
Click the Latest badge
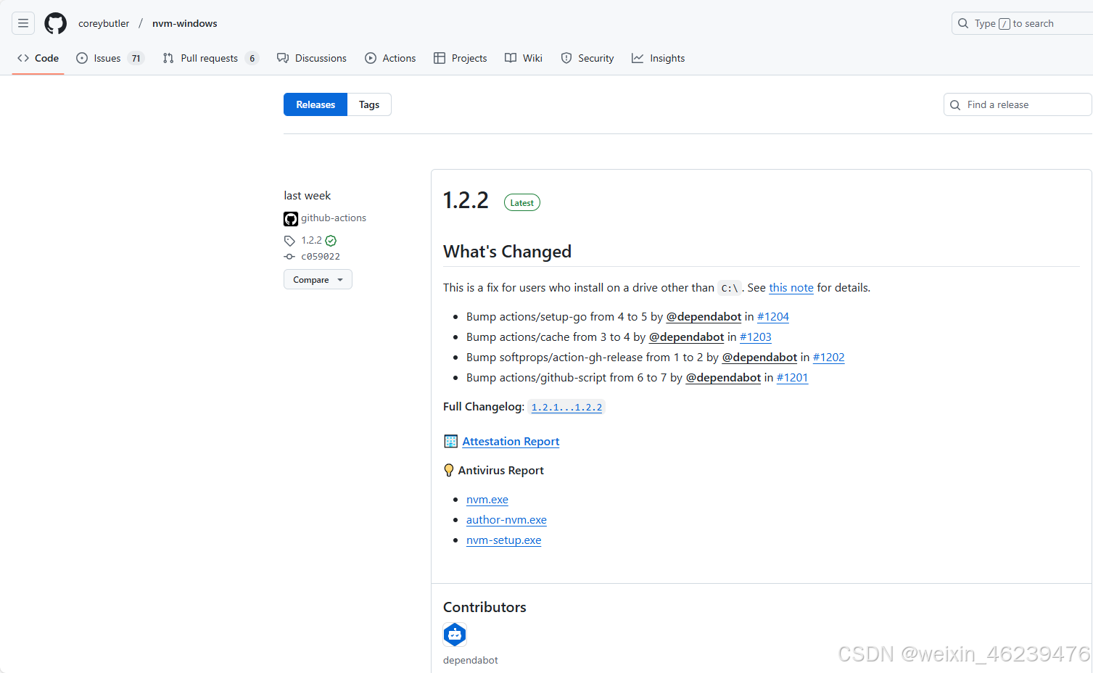[x=522, y=203]
